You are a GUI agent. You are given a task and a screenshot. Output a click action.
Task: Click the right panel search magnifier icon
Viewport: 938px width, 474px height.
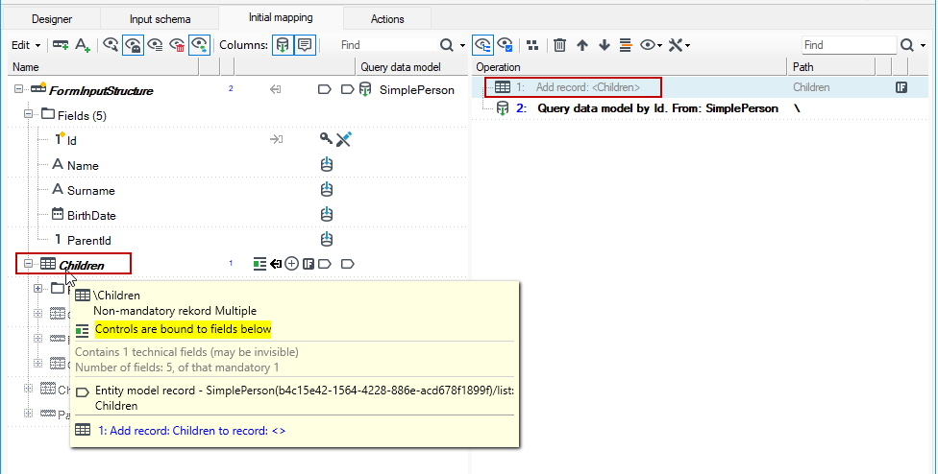[907, 45]
